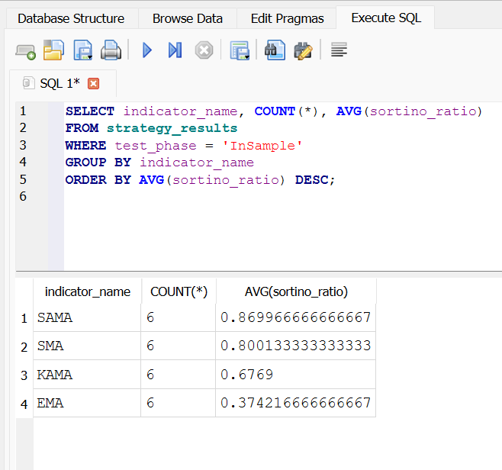Open the Edit Pragmas tab
The height and width of the screenshot is (470, 502).
click(x=287, y=18)
